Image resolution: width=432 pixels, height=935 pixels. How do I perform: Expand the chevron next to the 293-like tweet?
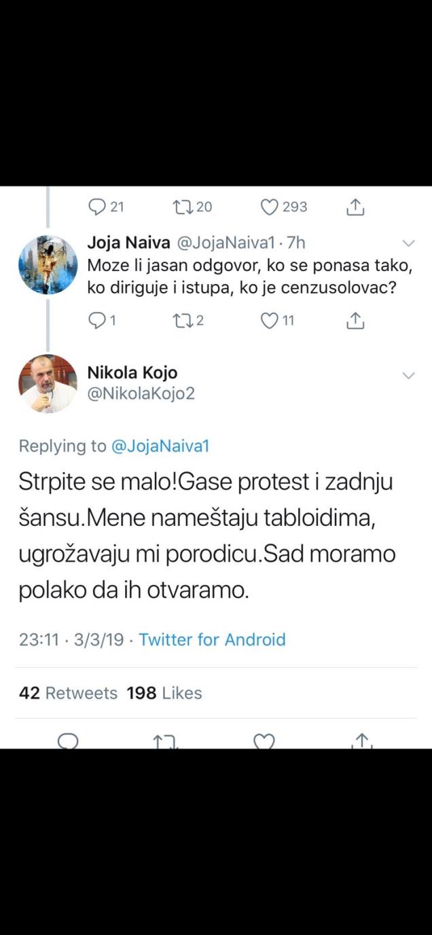pos(408,242)
